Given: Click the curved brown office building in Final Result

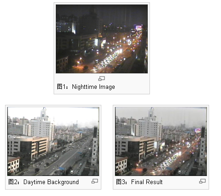Looking at the screenshot, I should point(136,146).
